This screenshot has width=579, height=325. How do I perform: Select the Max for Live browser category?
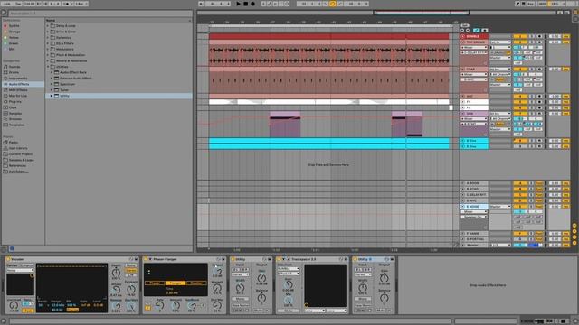pos(18,96)
